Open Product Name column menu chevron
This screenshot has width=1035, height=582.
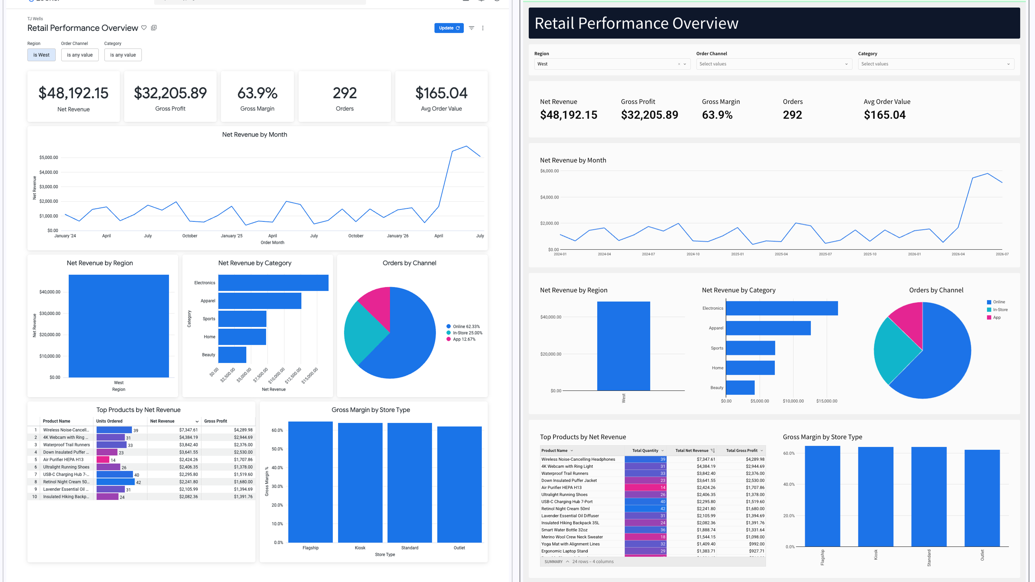(x=572, y=451)
